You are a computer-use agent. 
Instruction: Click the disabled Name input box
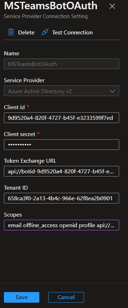pyautogui.click(x=61, y=64)
